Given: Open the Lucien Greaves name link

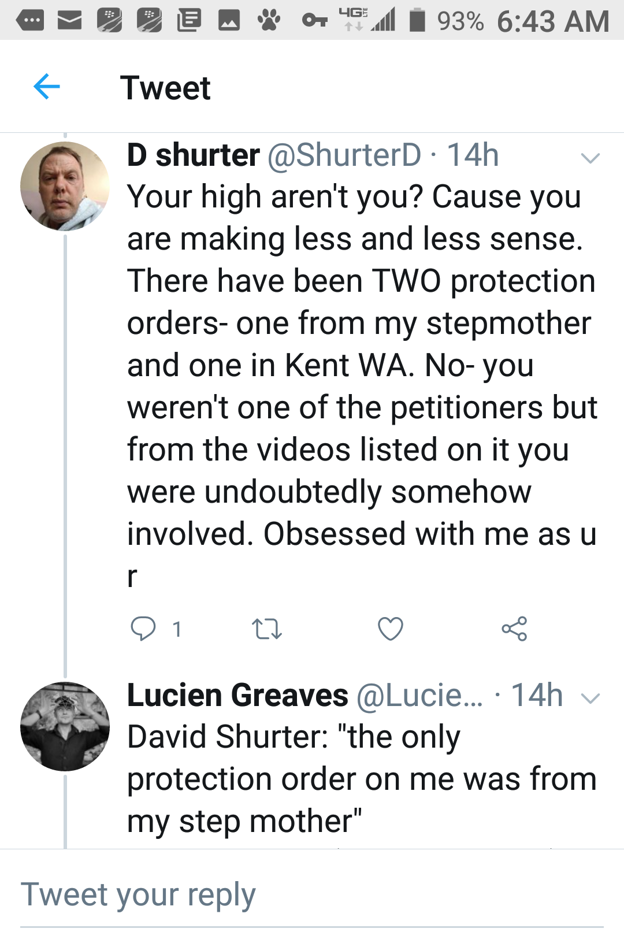Looking at the screenshot, I should (x=237, y=695).
